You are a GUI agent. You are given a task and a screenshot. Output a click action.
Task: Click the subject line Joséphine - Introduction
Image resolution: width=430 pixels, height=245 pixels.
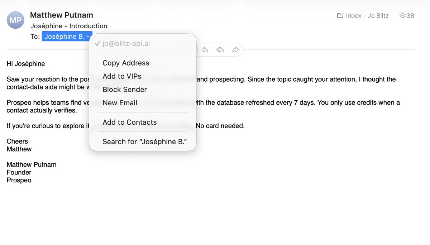69,26
